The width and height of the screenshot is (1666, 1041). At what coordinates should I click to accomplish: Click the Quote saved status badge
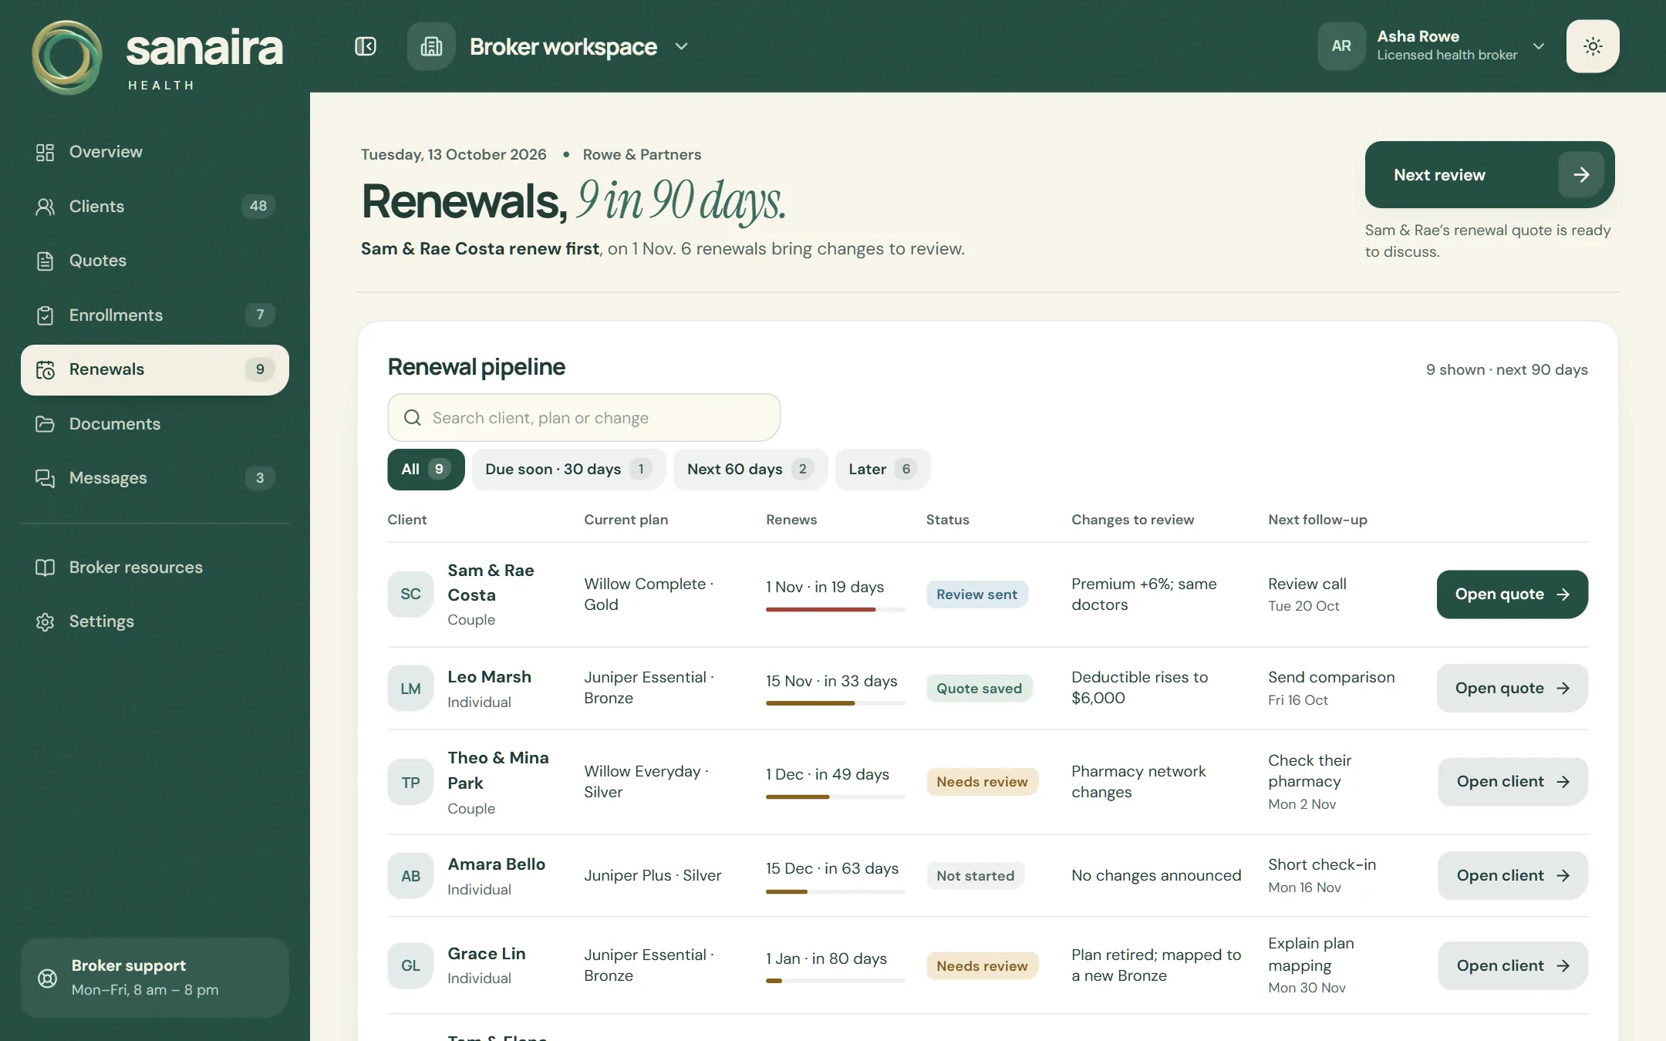979,688
